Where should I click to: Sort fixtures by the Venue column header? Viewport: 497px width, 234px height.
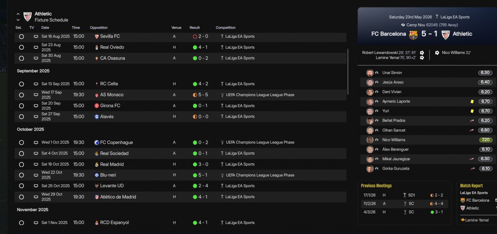[176, 28]
